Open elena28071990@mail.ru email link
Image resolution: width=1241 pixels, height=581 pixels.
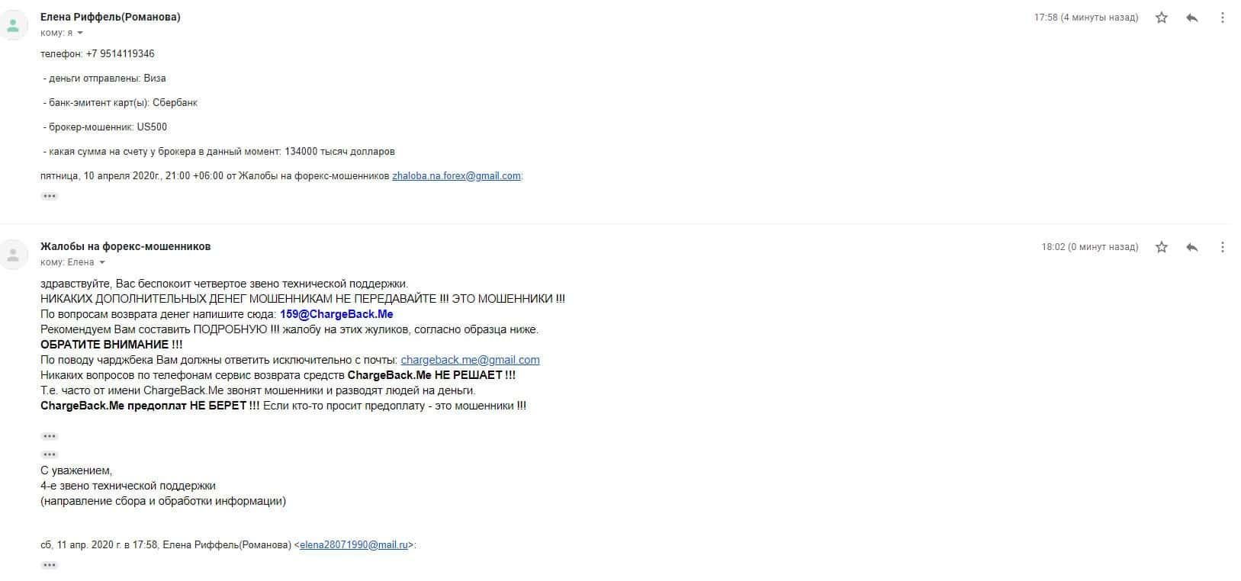point(354,545)
